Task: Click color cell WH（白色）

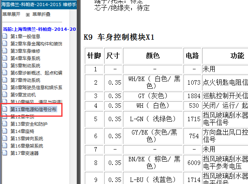Action: [153, 105]
